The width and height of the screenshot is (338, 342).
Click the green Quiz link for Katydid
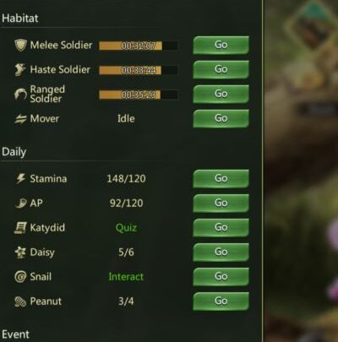(126, 227)
